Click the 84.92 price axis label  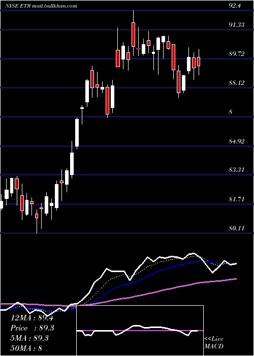[237, 141]
